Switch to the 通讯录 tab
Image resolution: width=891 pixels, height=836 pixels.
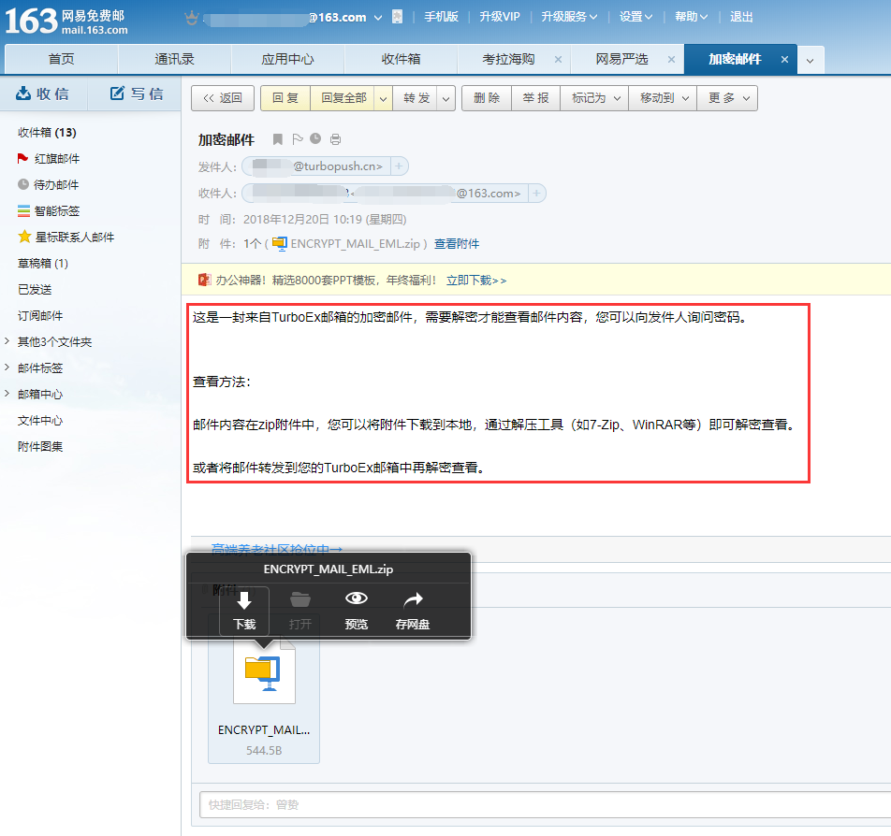pos(174,59)
